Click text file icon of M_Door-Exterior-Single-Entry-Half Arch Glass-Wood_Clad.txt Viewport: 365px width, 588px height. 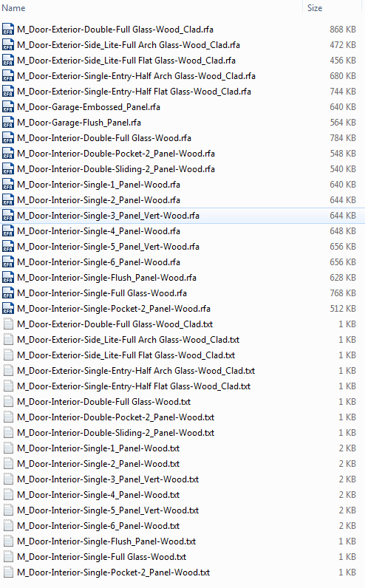coord(8,371)
